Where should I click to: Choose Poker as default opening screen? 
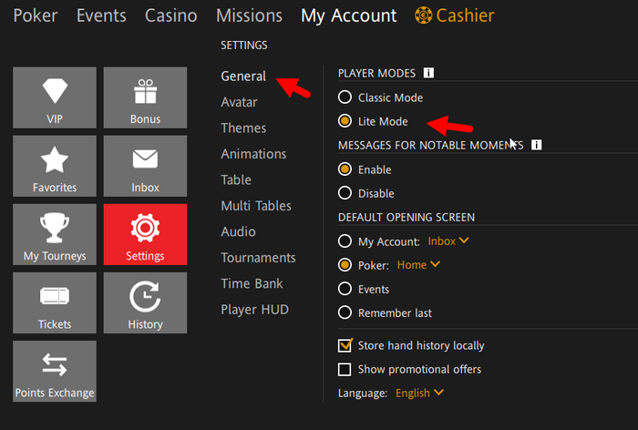coord(345,265)
